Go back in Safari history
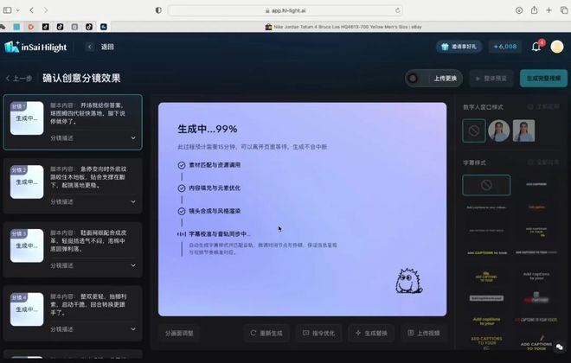 click(x=32, y=10)
